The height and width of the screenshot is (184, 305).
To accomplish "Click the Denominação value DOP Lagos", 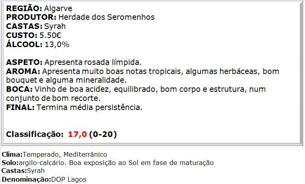I will pyautogui.click(x=69, y=180).
